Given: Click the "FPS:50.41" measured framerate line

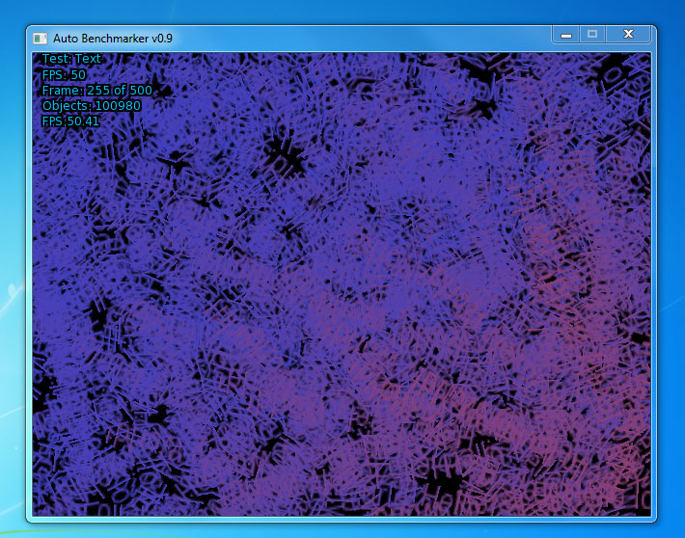Looking at the screenshot, I should click(x=70, y=121).
